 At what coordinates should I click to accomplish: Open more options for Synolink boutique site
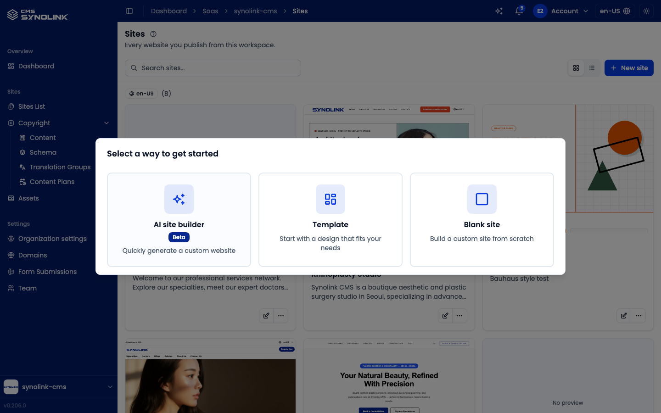(x=459, y=316)
